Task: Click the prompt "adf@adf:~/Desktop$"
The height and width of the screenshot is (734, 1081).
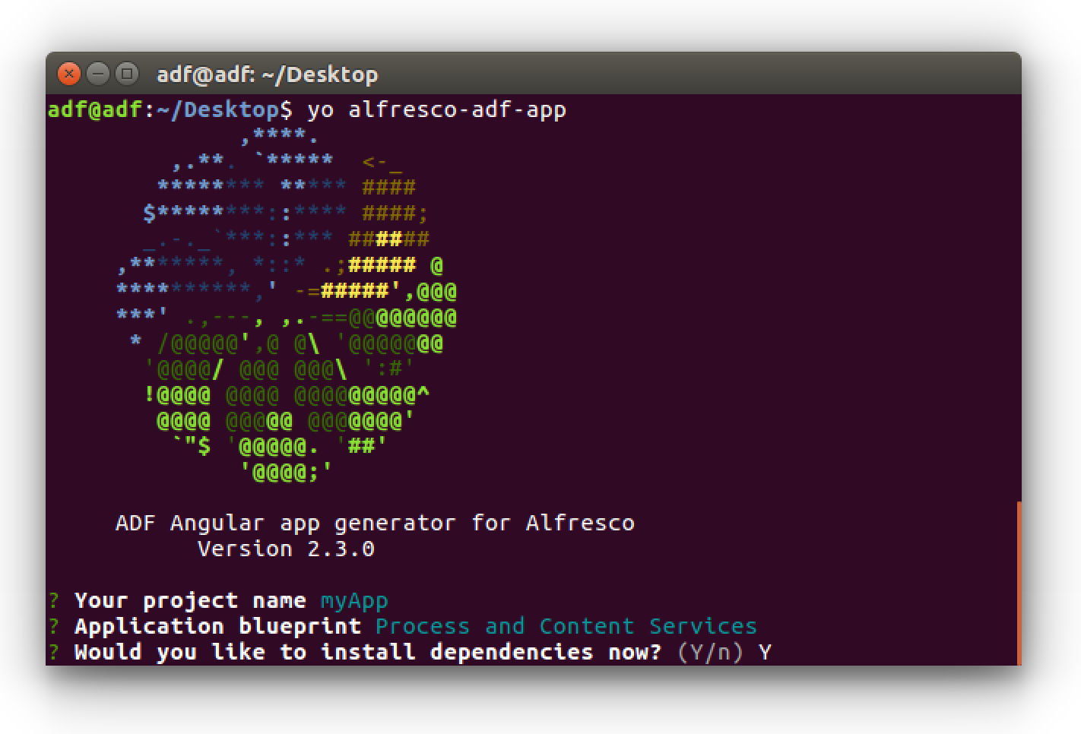Action: point(170,110)
